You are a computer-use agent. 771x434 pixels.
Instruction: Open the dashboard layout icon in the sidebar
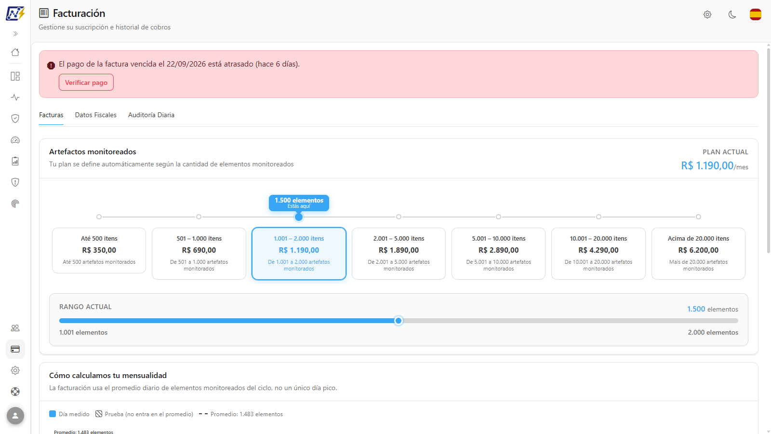pos(15,76)
